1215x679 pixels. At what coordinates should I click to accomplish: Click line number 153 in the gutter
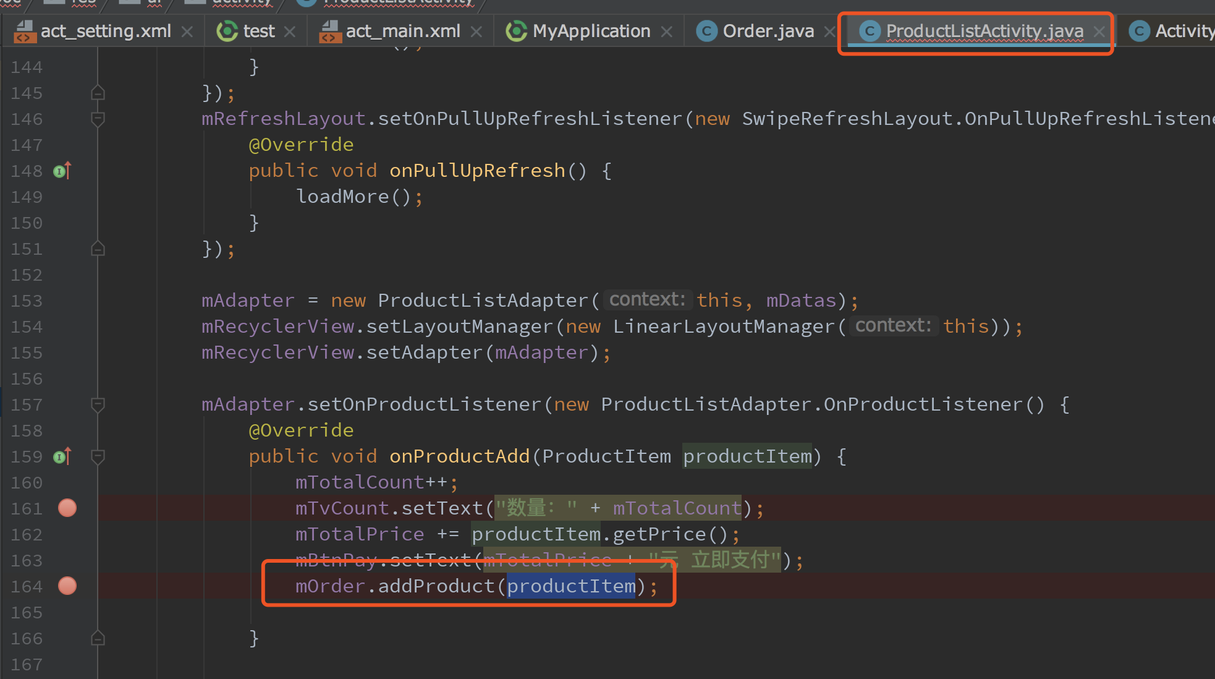point(27,301)
